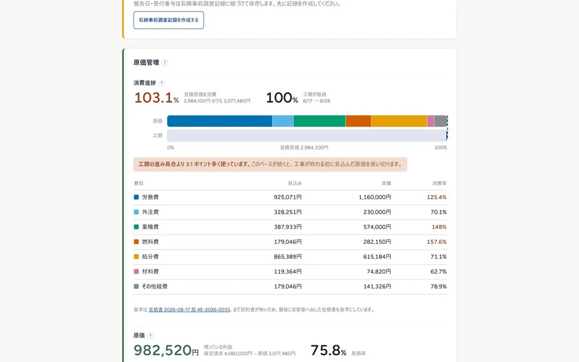Click the 157.6% consumption rate
Image resolution: width=579 pixels, height=362 pixels.
(x=437, y=242)
